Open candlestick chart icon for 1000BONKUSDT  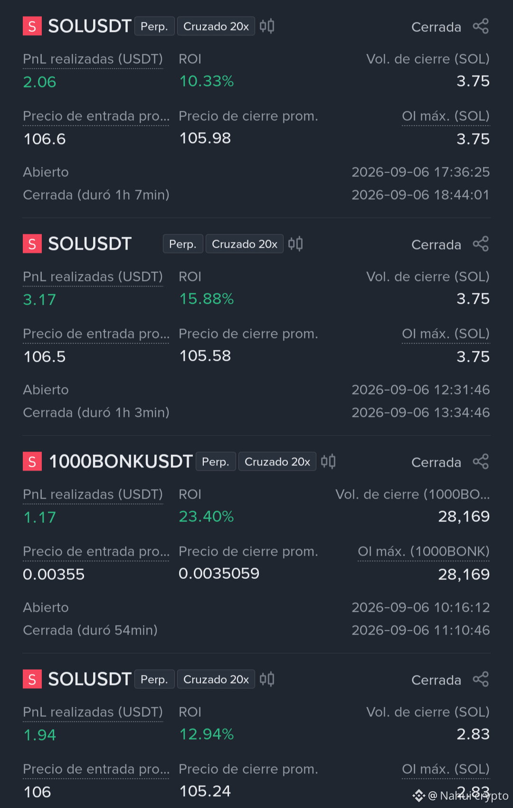(x=328, y=462)
